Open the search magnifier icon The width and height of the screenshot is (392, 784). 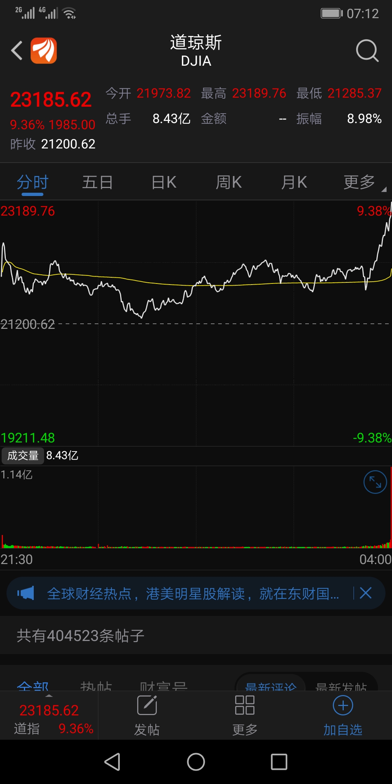point(367,51)
